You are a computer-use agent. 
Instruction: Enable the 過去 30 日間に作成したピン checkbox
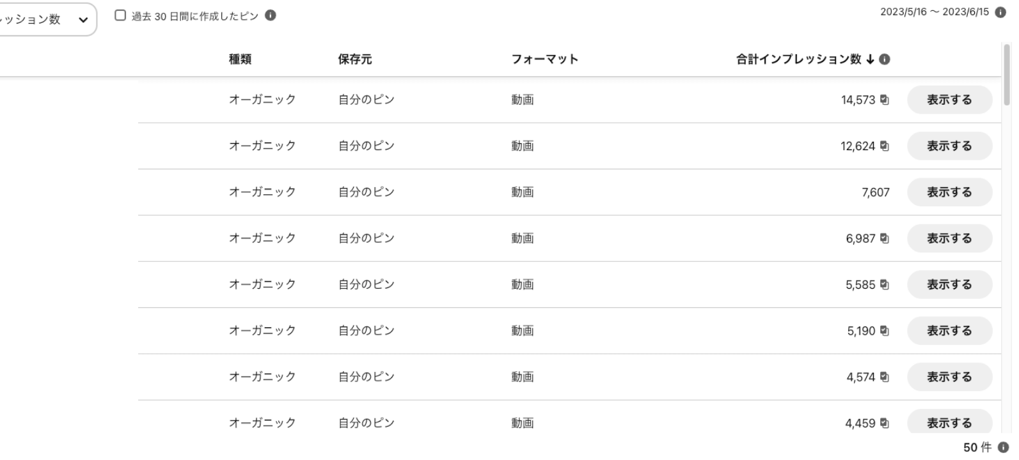pos(120,15)
